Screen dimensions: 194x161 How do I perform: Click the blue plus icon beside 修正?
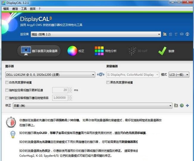[187, 105]
